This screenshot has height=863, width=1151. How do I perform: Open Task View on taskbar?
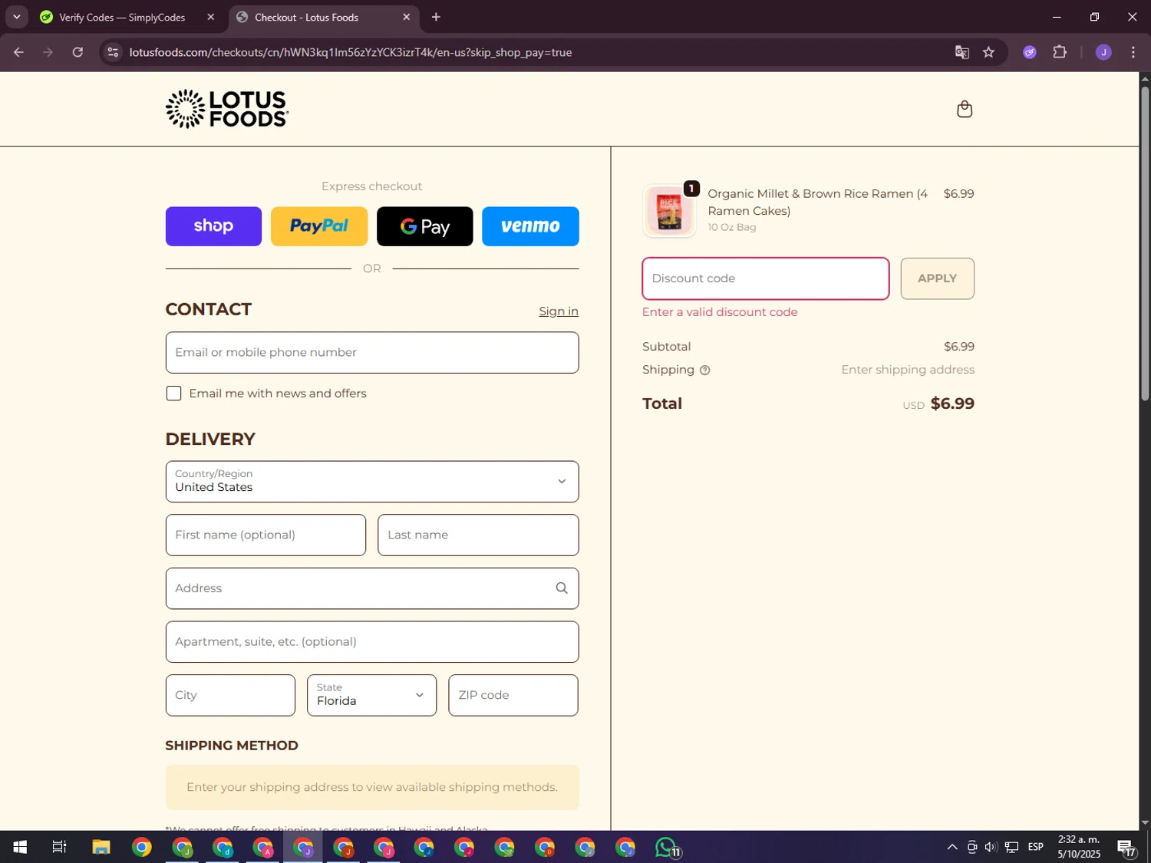[59, 847]
